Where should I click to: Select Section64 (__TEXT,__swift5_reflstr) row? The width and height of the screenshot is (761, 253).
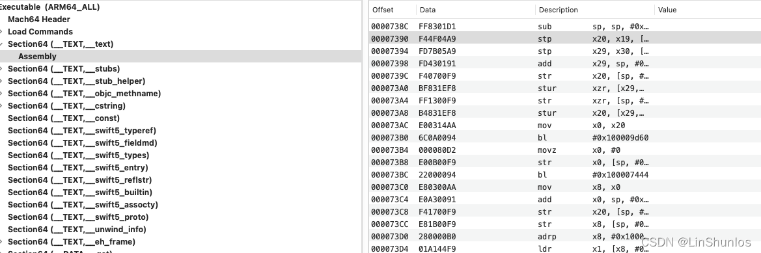79,180
